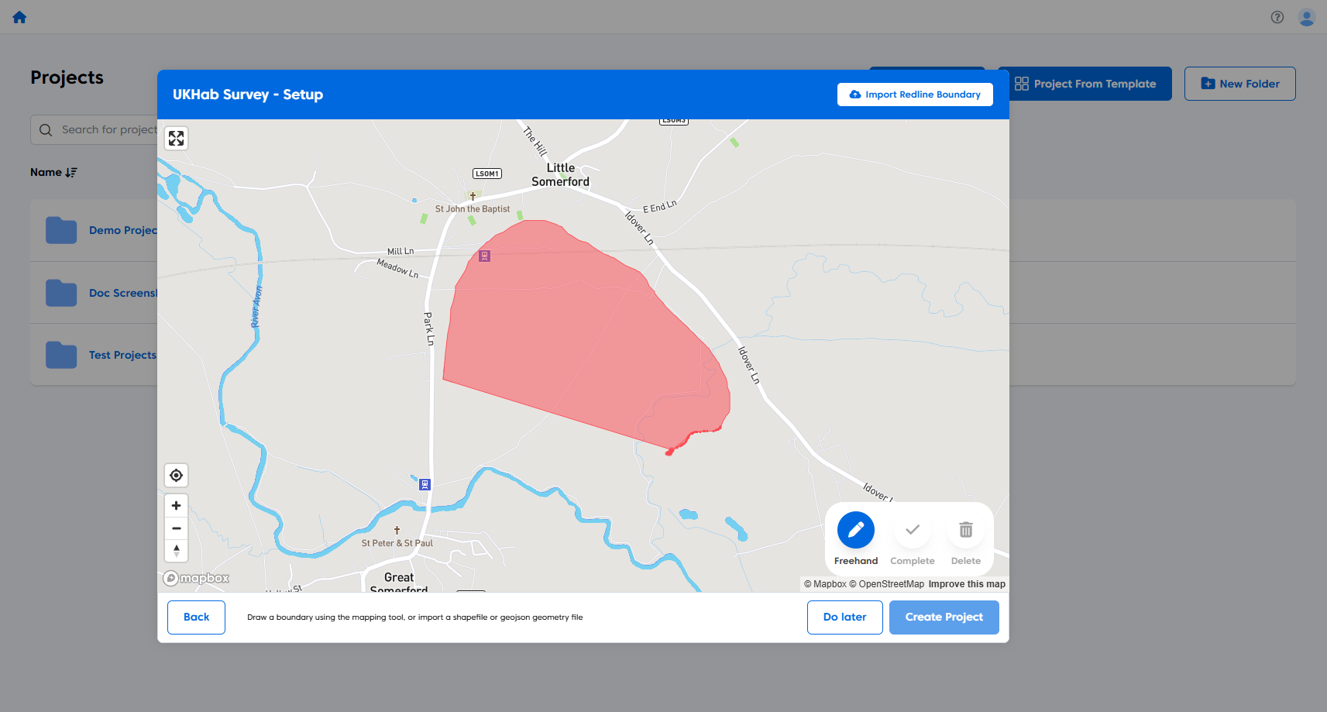Open the Home page via the house icon
1327x712 pixels.
coord(19,16)
